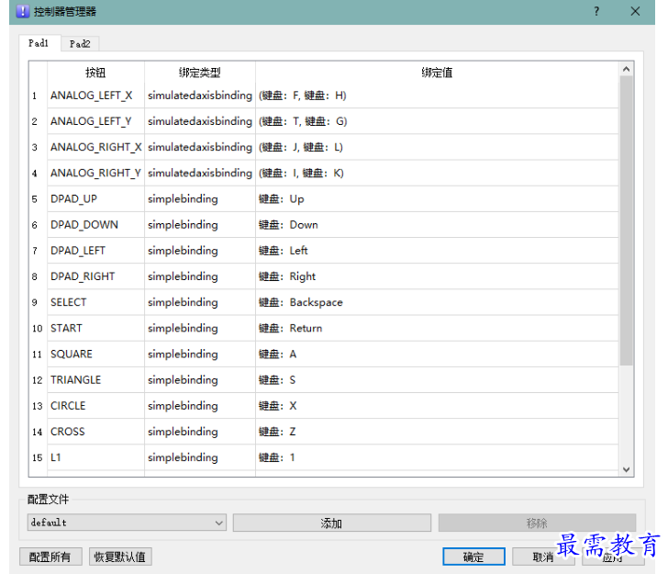
Task: Select the DPAD_LEFT cell
Action: coord(95,251)
